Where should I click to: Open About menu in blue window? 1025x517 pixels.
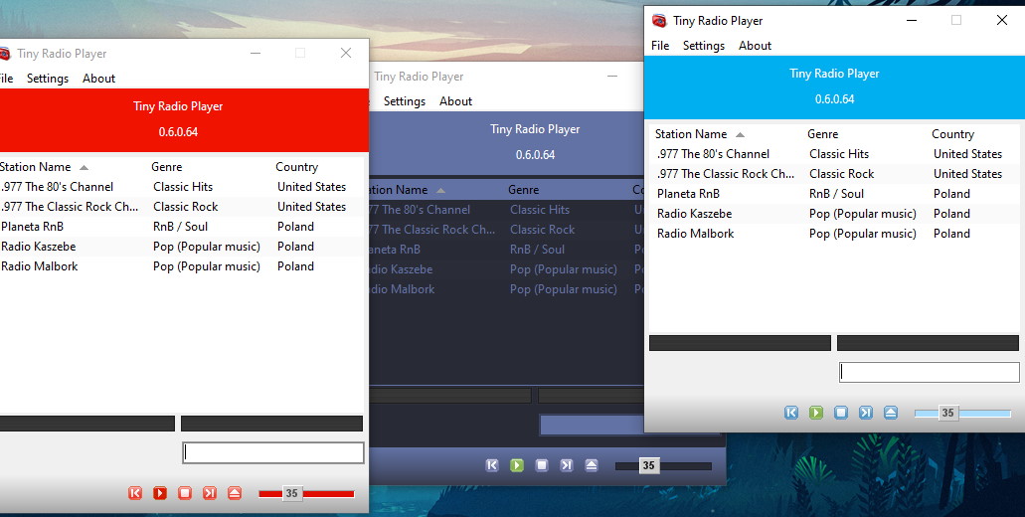[755, 46]
